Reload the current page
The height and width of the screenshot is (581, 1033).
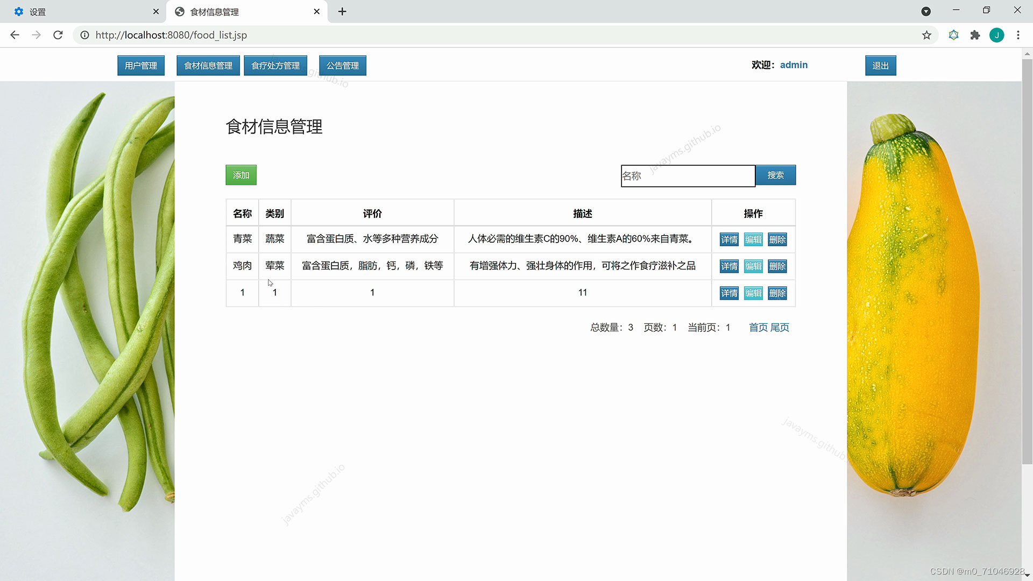[x=58, y=35]
